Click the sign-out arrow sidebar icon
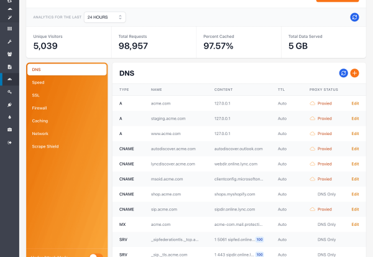Viewport: 373px width, 257px height. (9, 143)
